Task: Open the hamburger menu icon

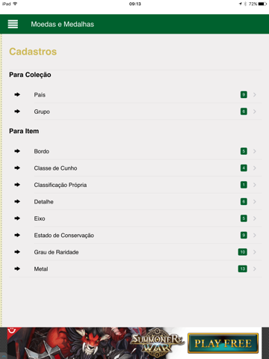Action: (13, 24)
